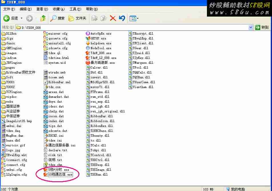This screenshot has width=272, height=191.
Task: Select the RibbonBar顶栏文件 folder
Action: (18, 72)
